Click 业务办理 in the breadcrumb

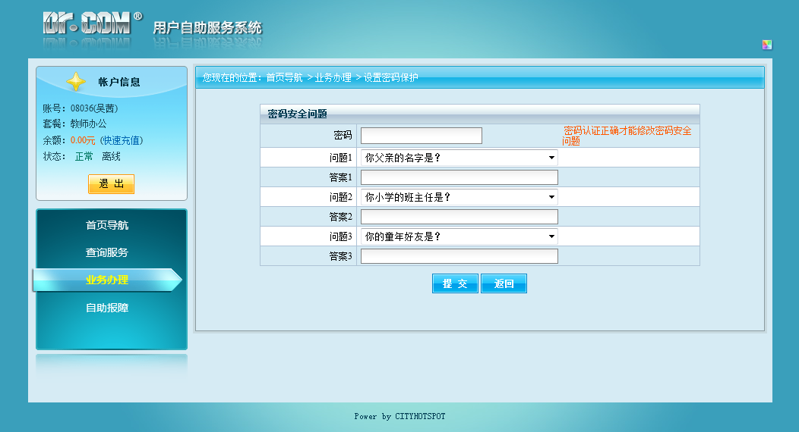(333, 77)
